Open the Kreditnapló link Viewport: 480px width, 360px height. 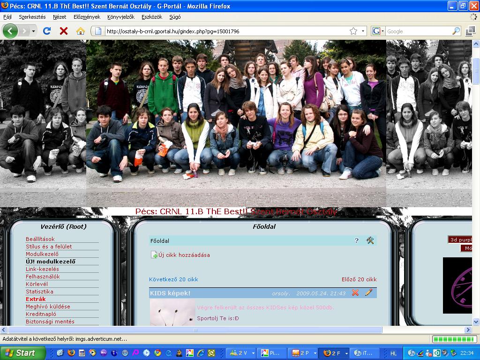coord(41,314)
